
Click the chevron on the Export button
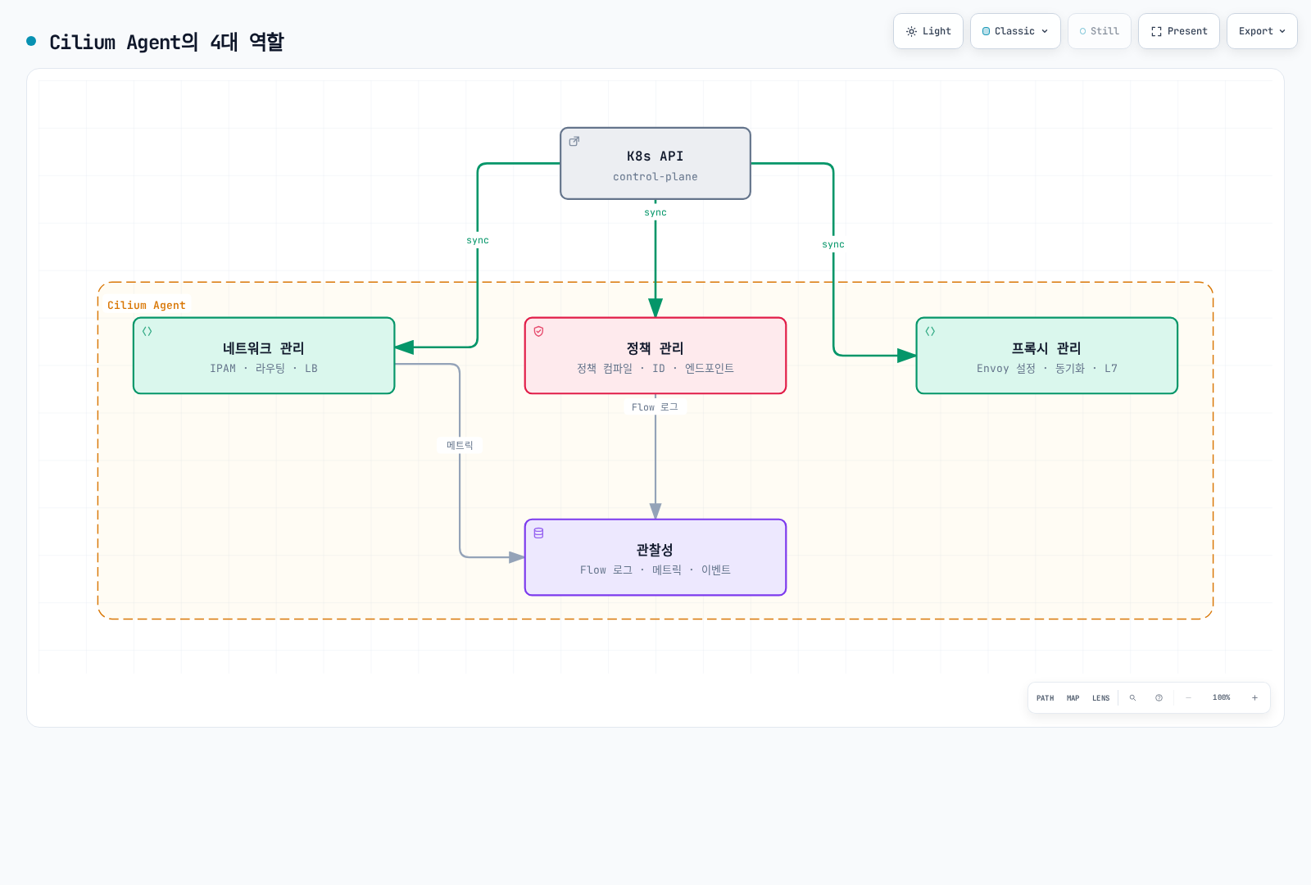point(1282,31)
